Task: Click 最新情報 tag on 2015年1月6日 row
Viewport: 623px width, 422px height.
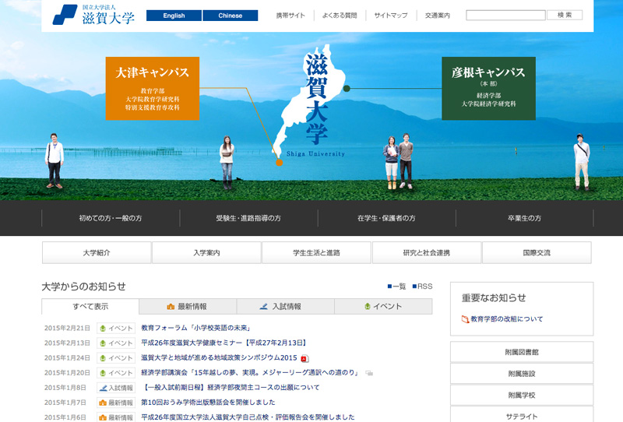Action: (x=116, y=417)
